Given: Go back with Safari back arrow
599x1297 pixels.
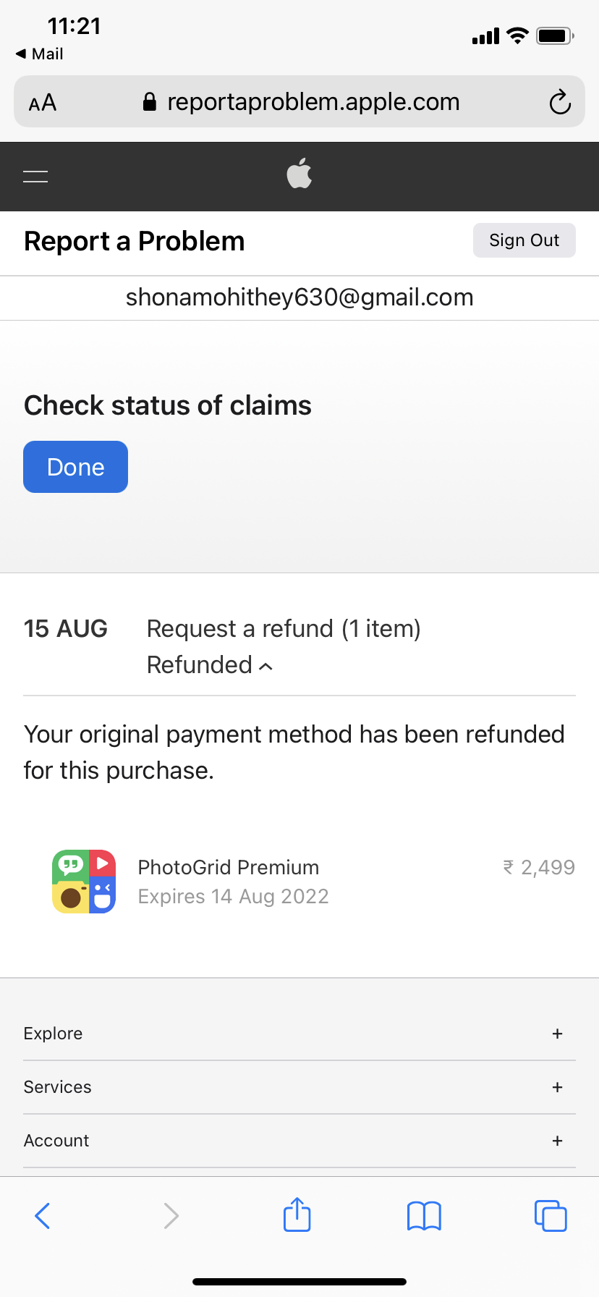Looking at the screenshot, I should click(43, 1216).
